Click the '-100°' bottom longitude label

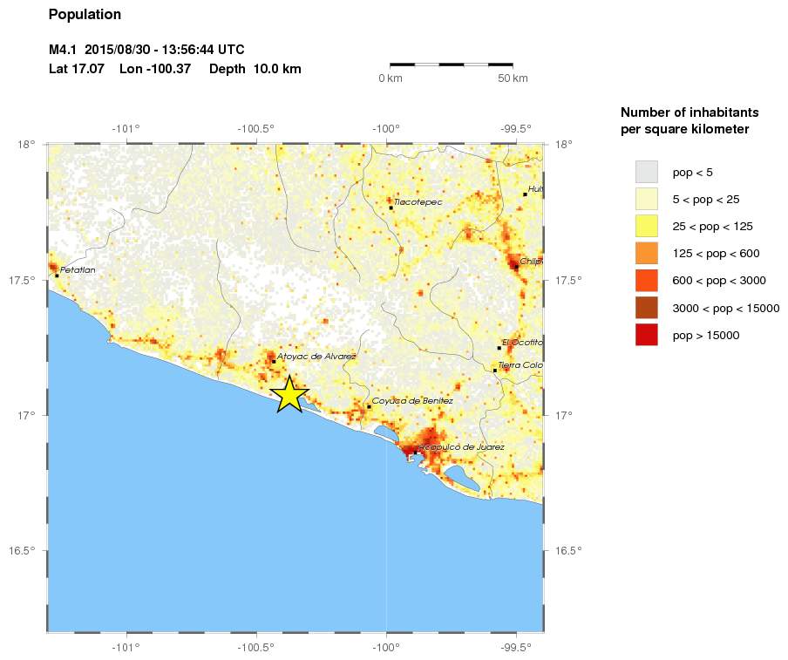pos(386,648)
